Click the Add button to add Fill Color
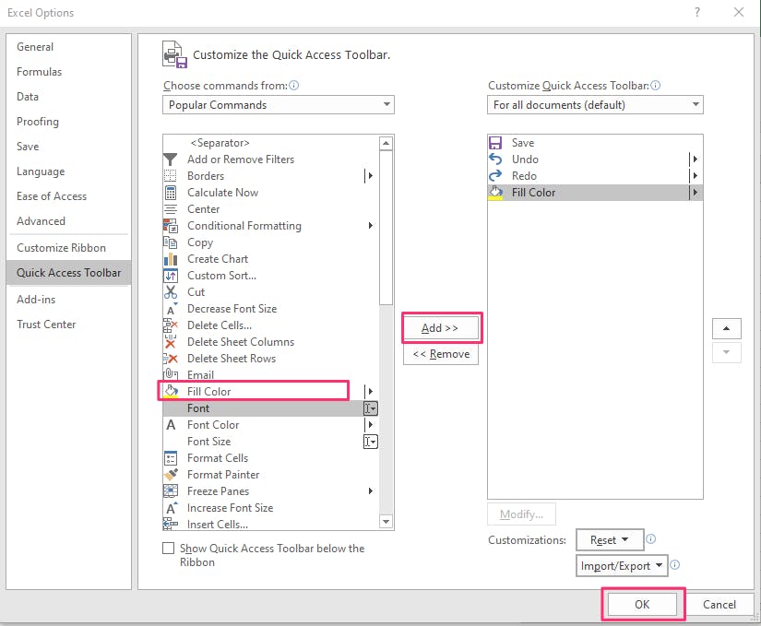 tap(441, 328)
